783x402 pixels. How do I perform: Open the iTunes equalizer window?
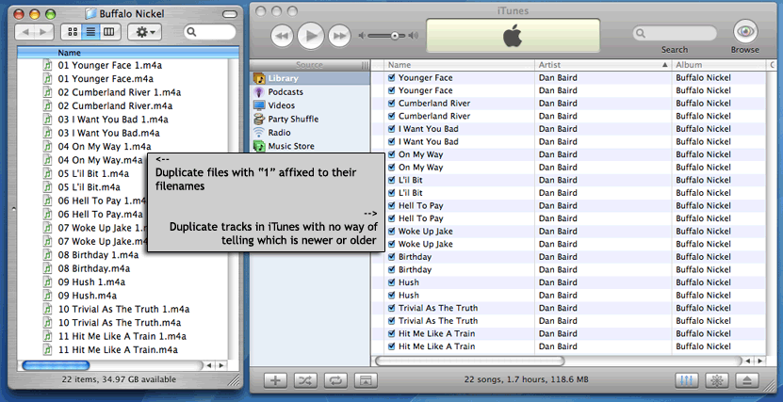pos(687,380)
